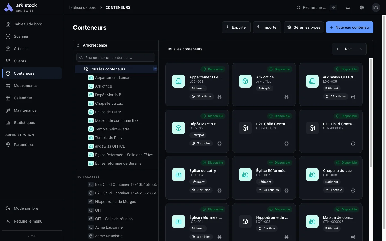Click printer icon on Eglise de Lutry card
This screenshot has height=241, width=386.
(x=220, y=190)
